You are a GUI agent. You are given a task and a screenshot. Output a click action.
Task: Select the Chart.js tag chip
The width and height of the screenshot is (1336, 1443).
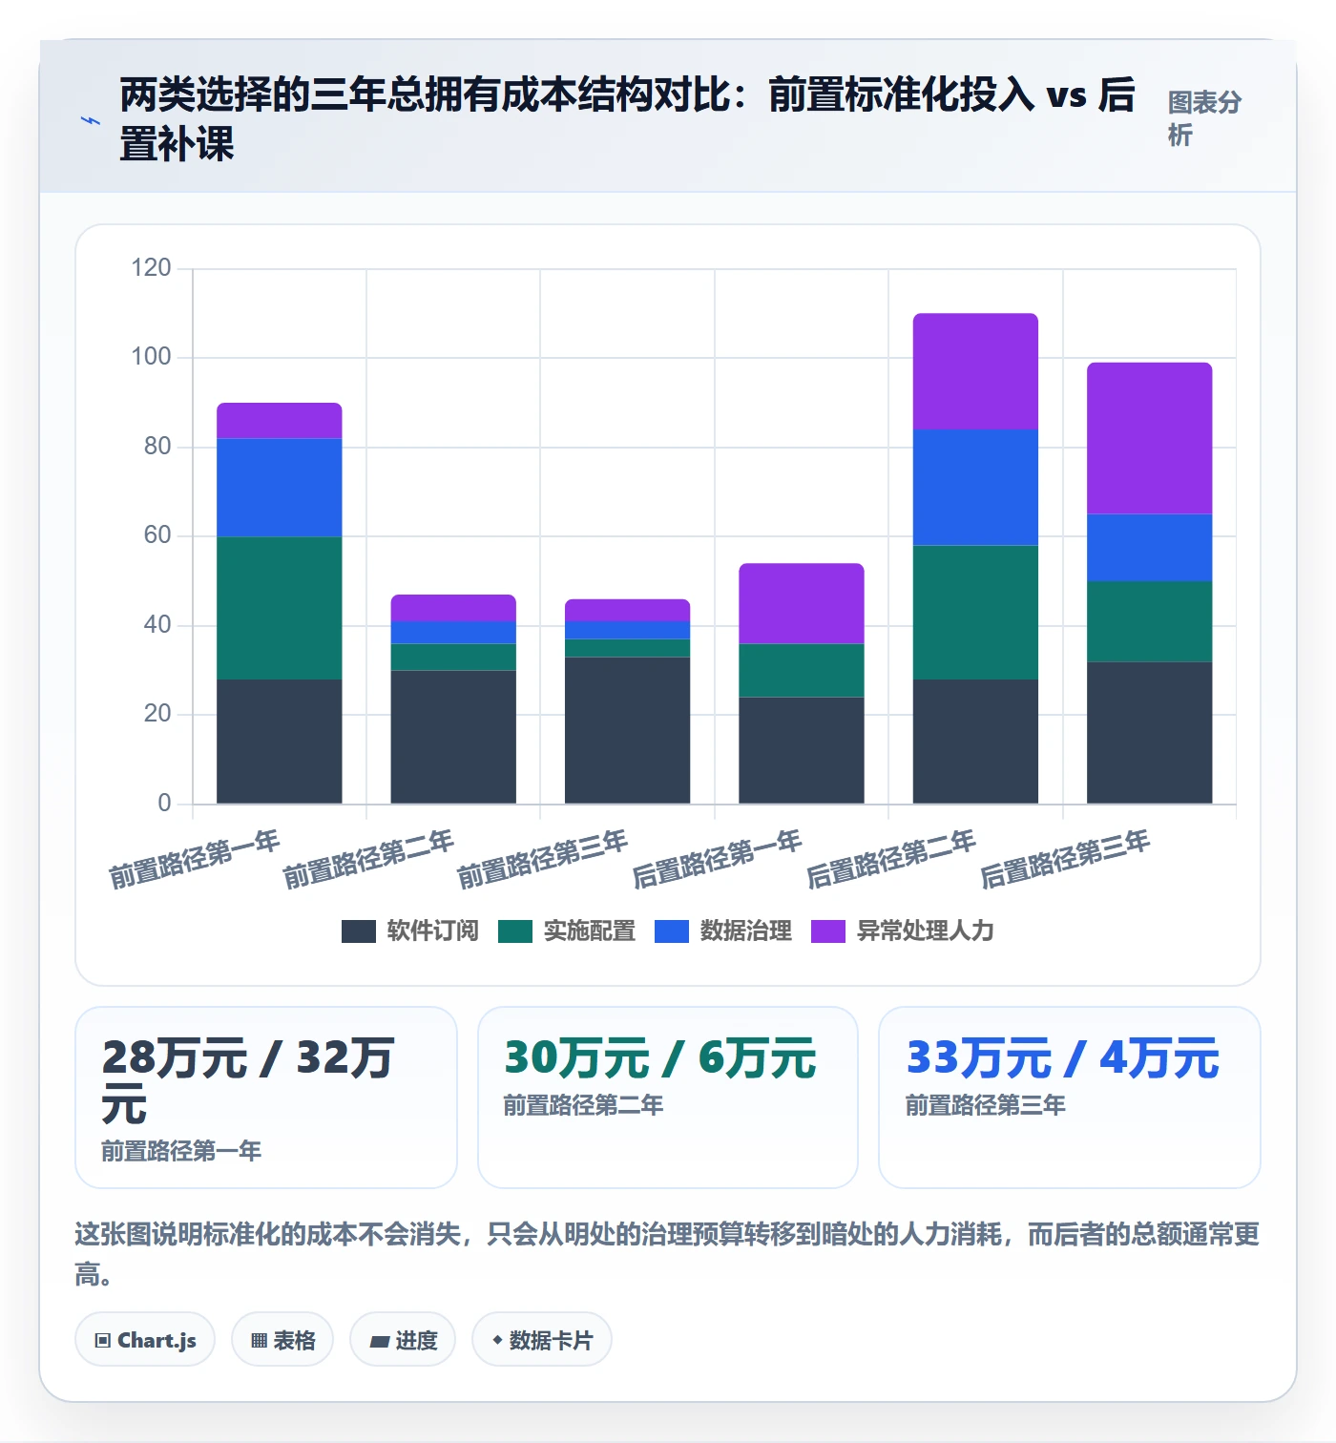click(145, 1340)
